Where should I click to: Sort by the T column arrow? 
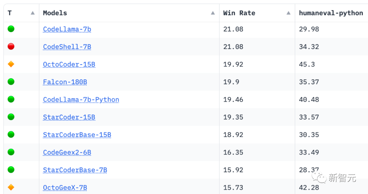33,13
